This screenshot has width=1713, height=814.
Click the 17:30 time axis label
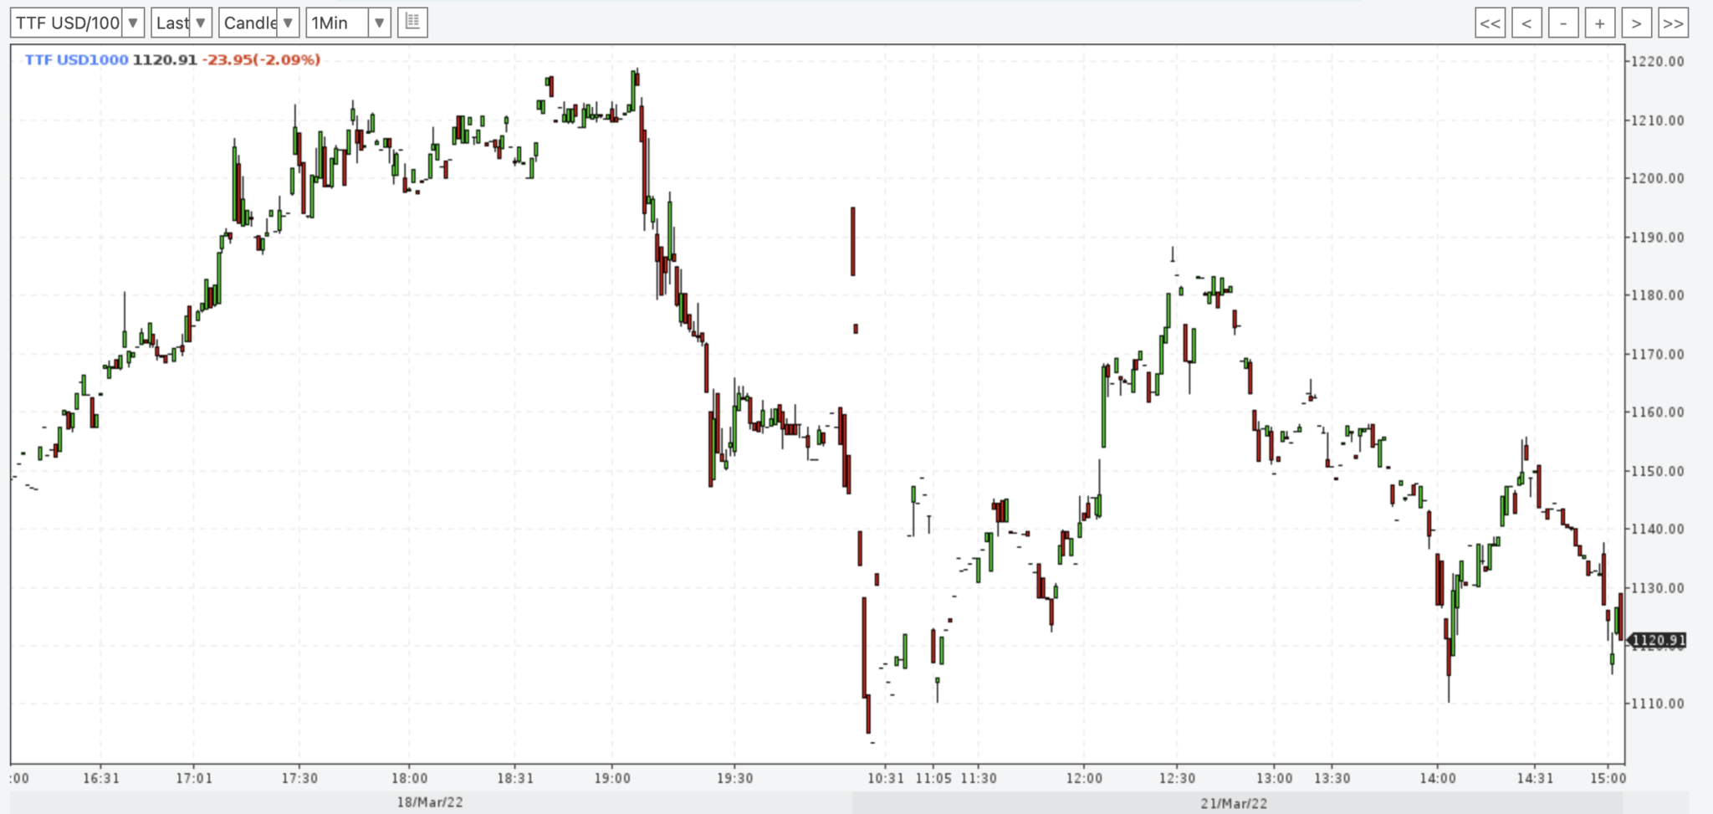click(299, 778)
